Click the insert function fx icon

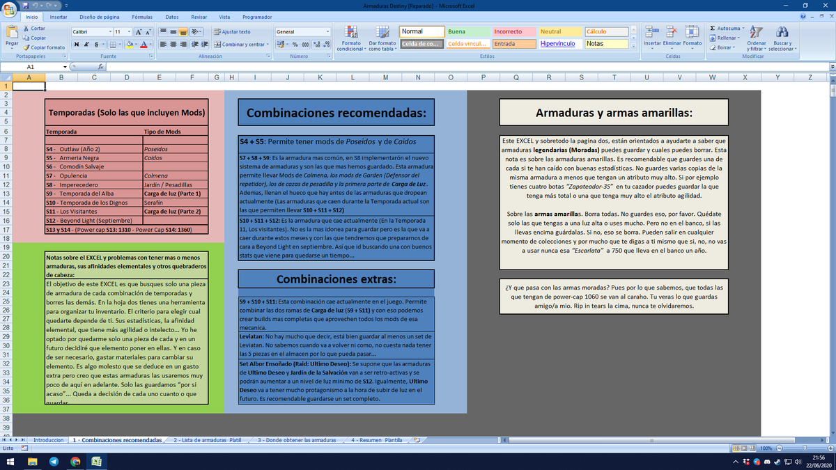pos(100,66)
